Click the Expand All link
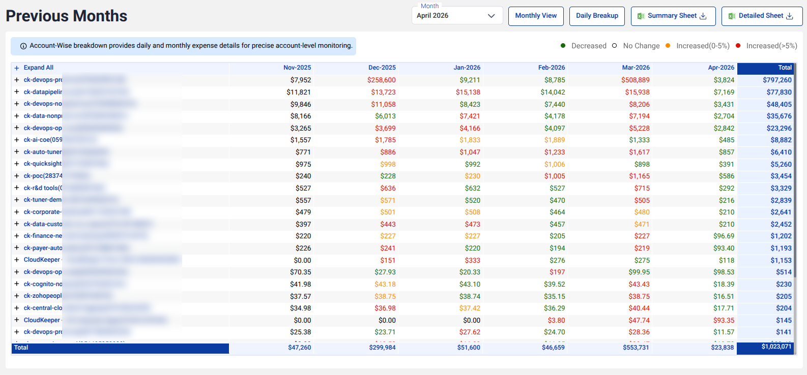Image resolution: width=807 pixels, height=375 pixels. pyautogui.click(x=39, y=68)
